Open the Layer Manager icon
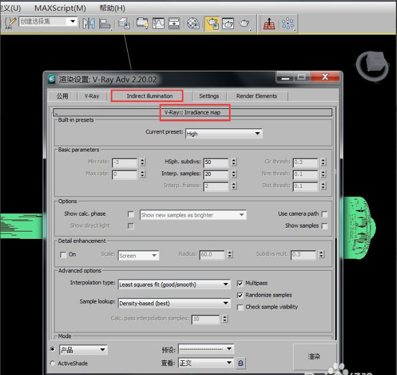Image resolution: width=397 pixels, height=375 pixels. (124, 23)
